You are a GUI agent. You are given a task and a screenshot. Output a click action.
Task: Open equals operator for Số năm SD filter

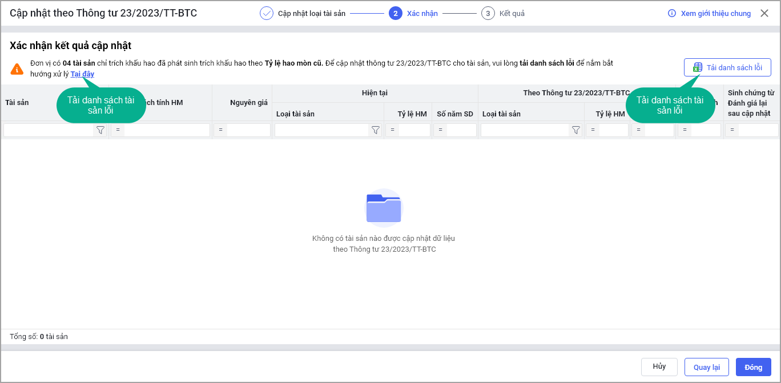point(440,130)
